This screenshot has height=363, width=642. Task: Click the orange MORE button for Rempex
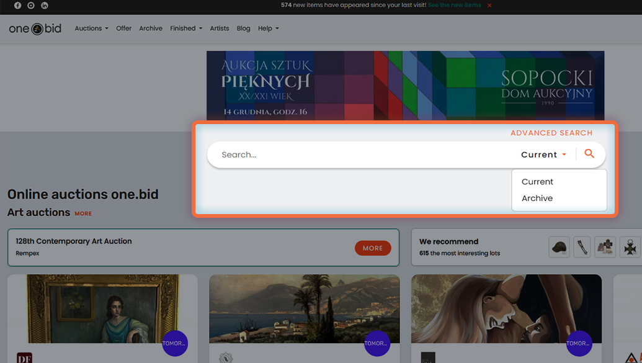click(373, 248)
